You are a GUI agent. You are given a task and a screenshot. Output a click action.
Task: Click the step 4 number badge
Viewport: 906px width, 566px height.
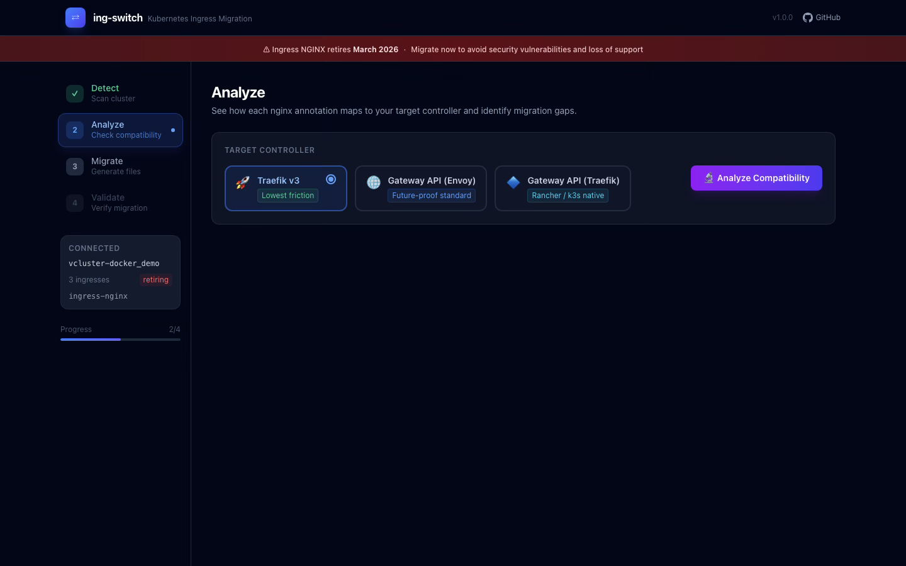pos(75,203)
